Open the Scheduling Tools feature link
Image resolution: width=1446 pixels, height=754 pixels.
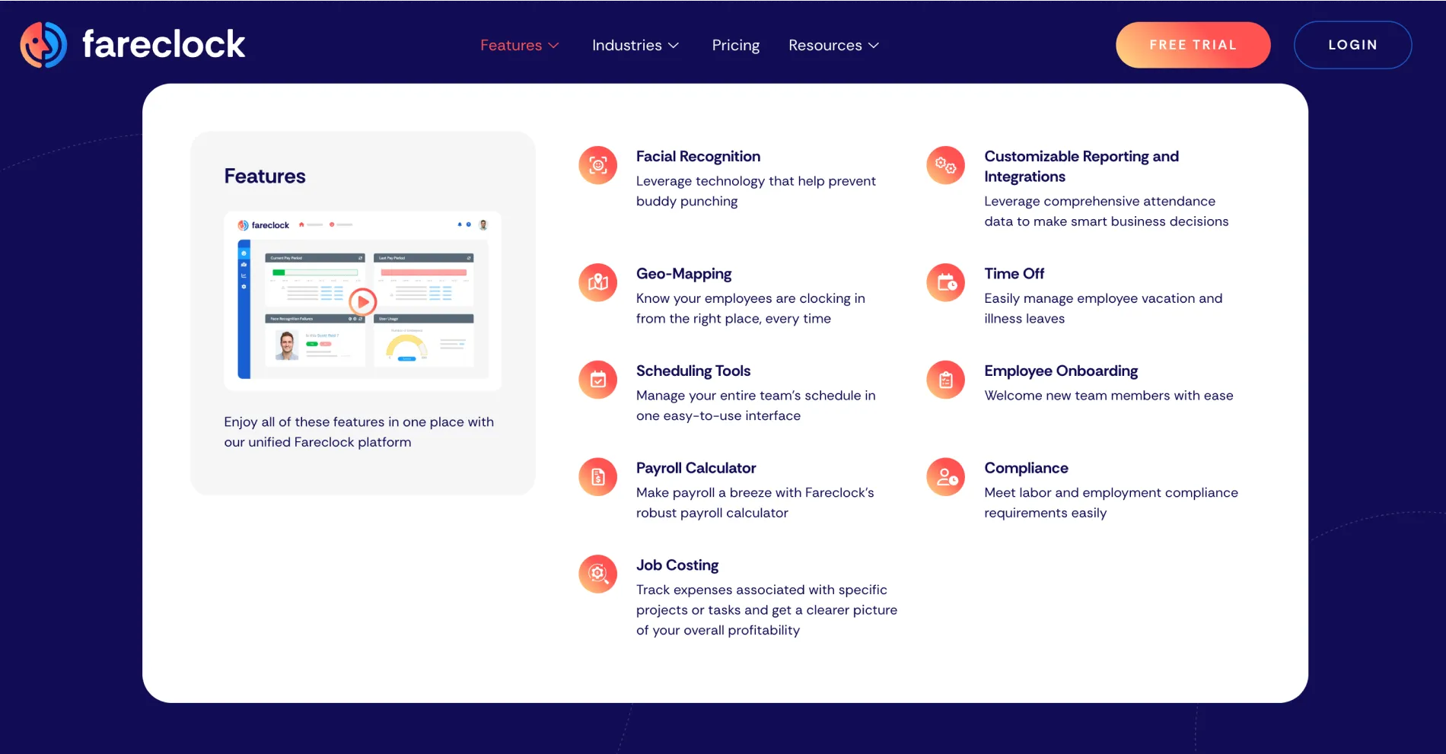pos(693,371)
